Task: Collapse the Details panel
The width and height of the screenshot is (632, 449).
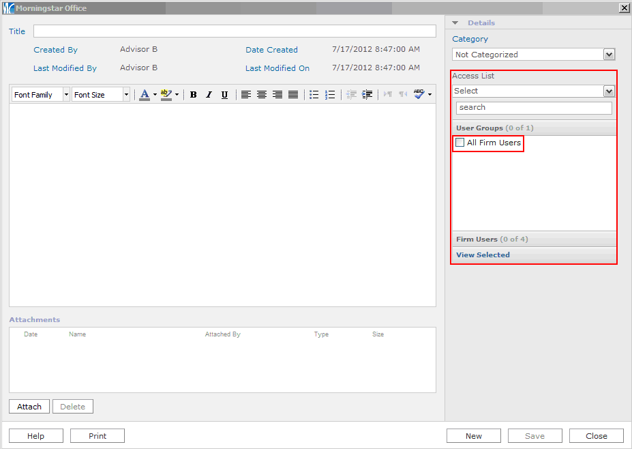Action: click(x=455, y=23)
